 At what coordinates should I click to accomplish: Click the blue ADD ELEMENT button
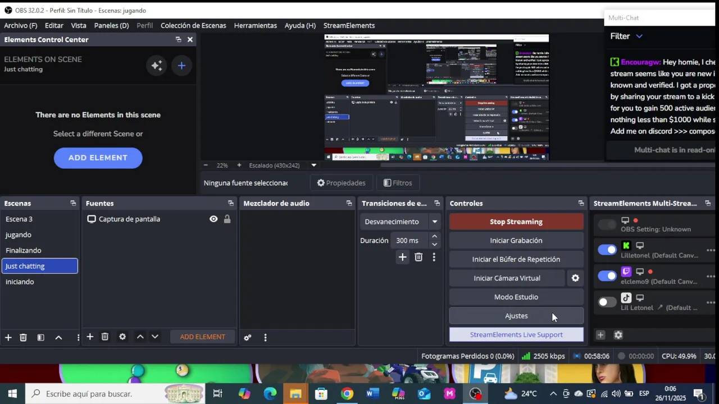click(x=98, y=158)
